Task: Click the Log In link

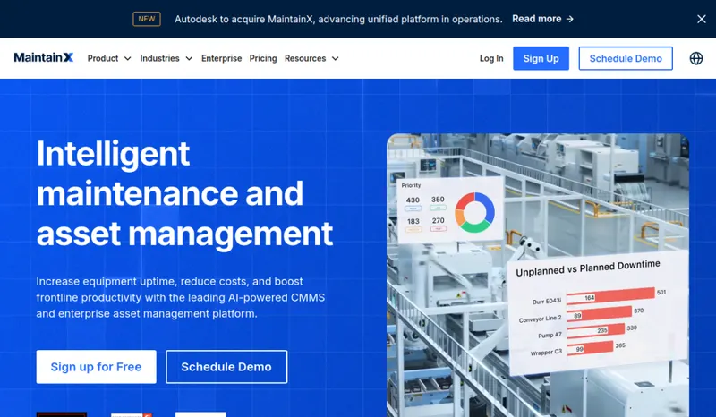Action: pyautogui.click(x=491, y=58)
